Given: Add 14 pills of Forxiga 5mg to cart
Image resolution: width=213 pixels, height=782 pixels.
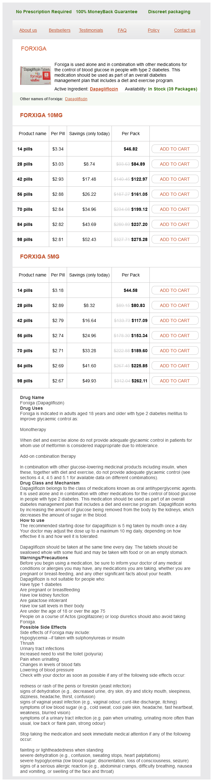Looking at the screenshot, I should click(x=175, y=290).
